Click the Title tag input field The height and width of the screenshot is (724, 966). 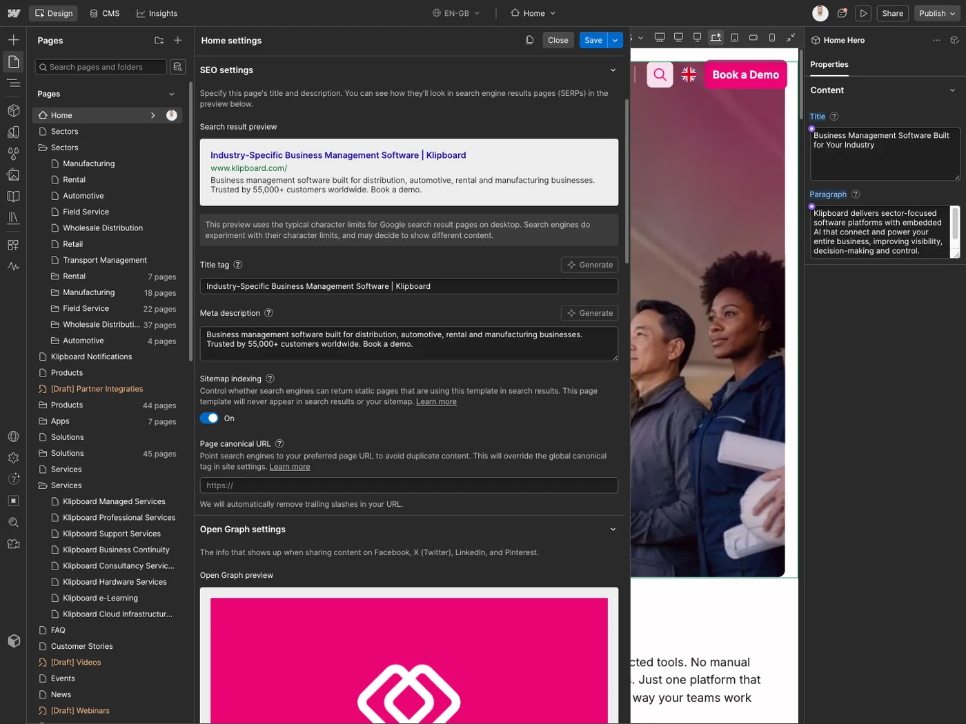(x=409, y=286)
